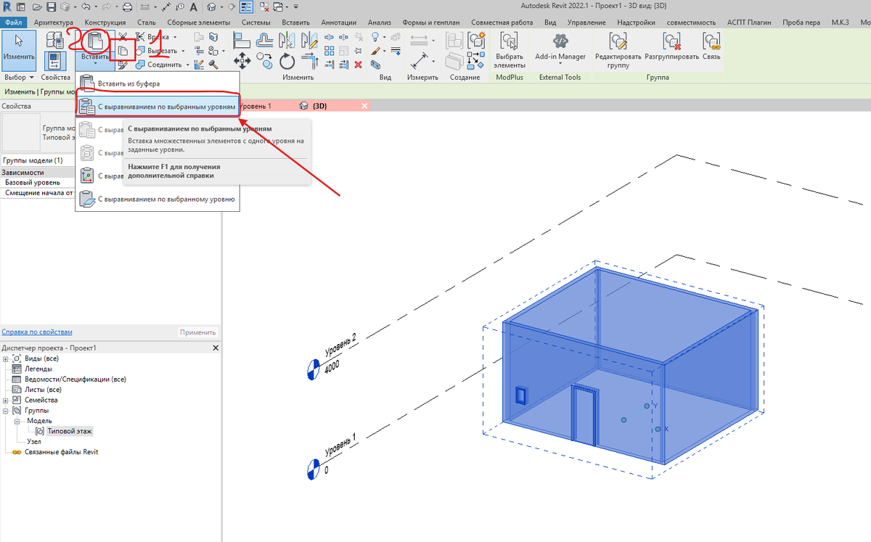Image resolution: width=871 pixels, height=542 pixels.
Task: Click the Выбрать элементы ModPlus button
Action: pyautogui.click(x=510, y=50)
